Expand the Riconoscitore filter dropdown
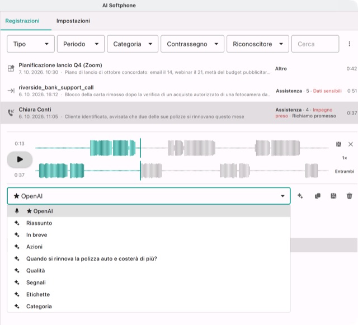358x325 pixels. coord(258,44)
